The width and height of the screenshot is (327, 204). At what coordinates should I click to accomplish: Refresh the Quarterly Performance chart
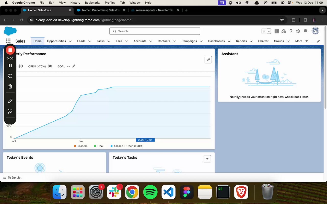208,60
